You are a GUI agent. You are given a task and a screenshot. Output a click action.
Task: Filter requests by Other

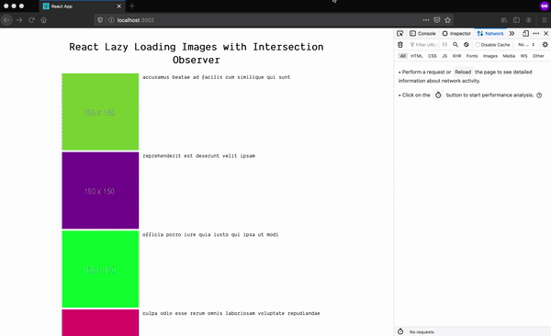click(538, 56)
